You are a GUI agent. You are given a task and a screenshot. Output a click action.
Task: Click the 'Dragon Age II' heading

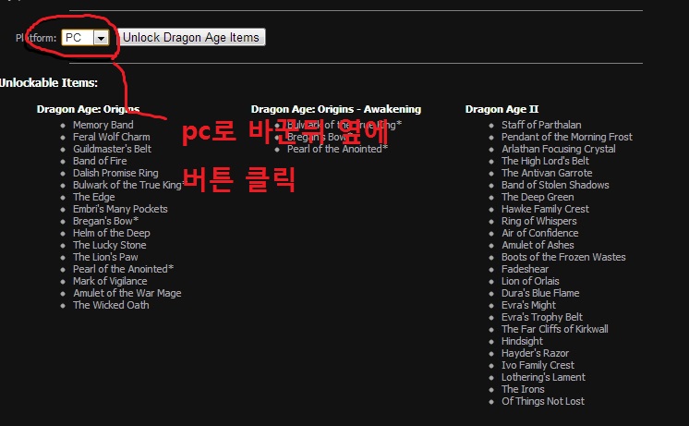502,109
